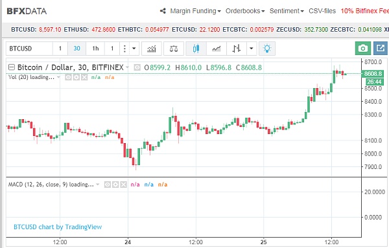Click the ETHBTC ticker price 0.054977
This screenshot has height=248, width=389.
click(157, 30)
